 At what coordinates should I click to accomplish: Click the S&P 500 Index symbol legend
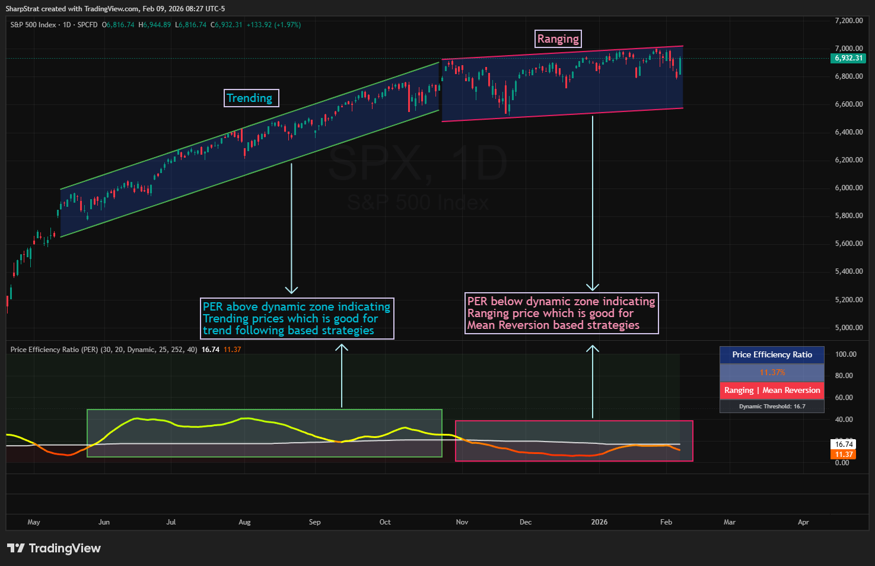coord(54,25)
